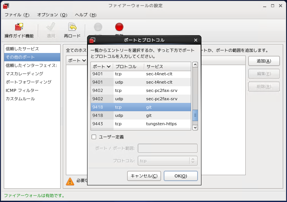Click the ポート / ポート範囲 input field

click(x=167, y=148)
